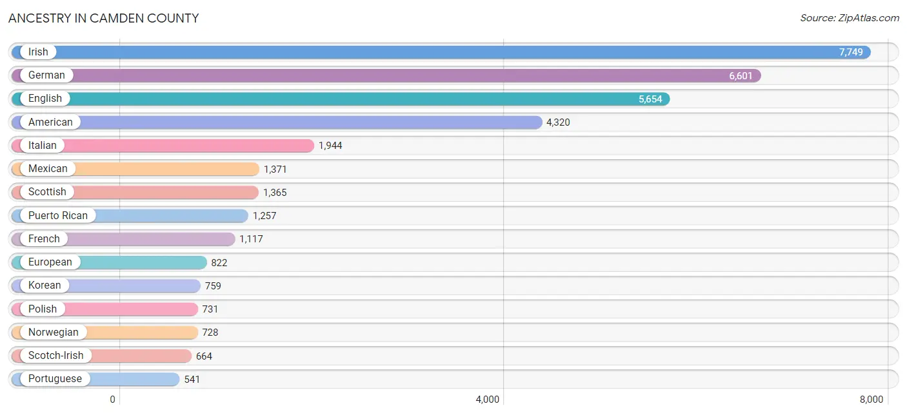
Task: Select the value 541 next to Portuguese
Action: click(x=192, y=380)
